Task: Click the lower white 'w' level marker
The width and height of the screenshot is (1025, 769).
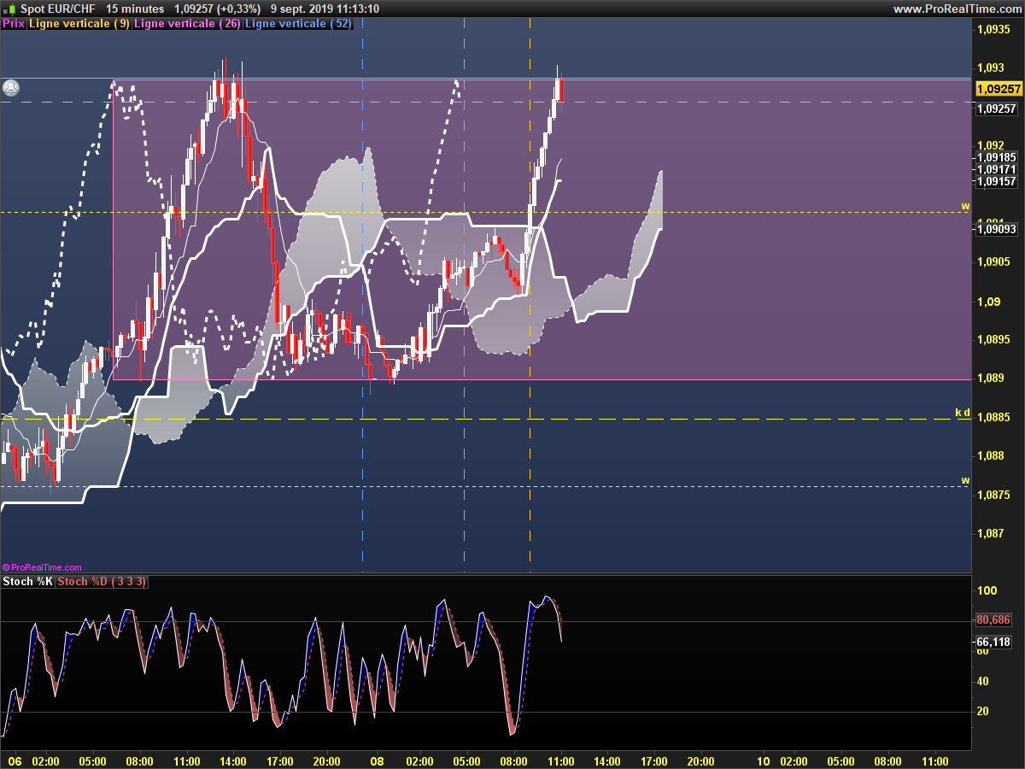Action: 965,480
